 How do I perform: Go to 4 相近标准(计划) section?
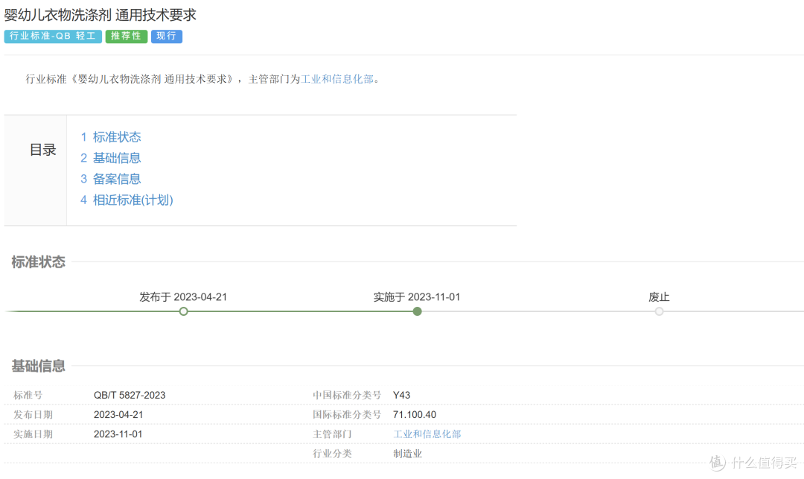(127, 200)
